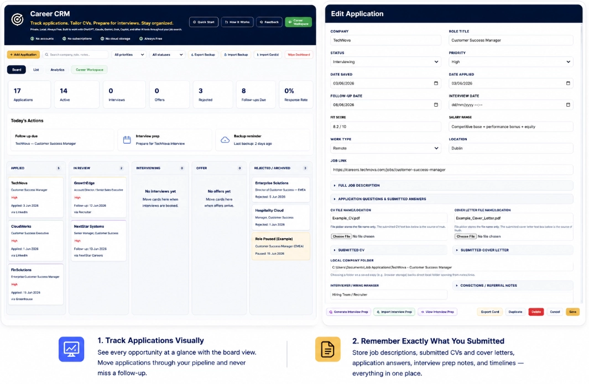Open the GrowthEdge card
Screen dimensions: 589x384
[x=98, y=197]
